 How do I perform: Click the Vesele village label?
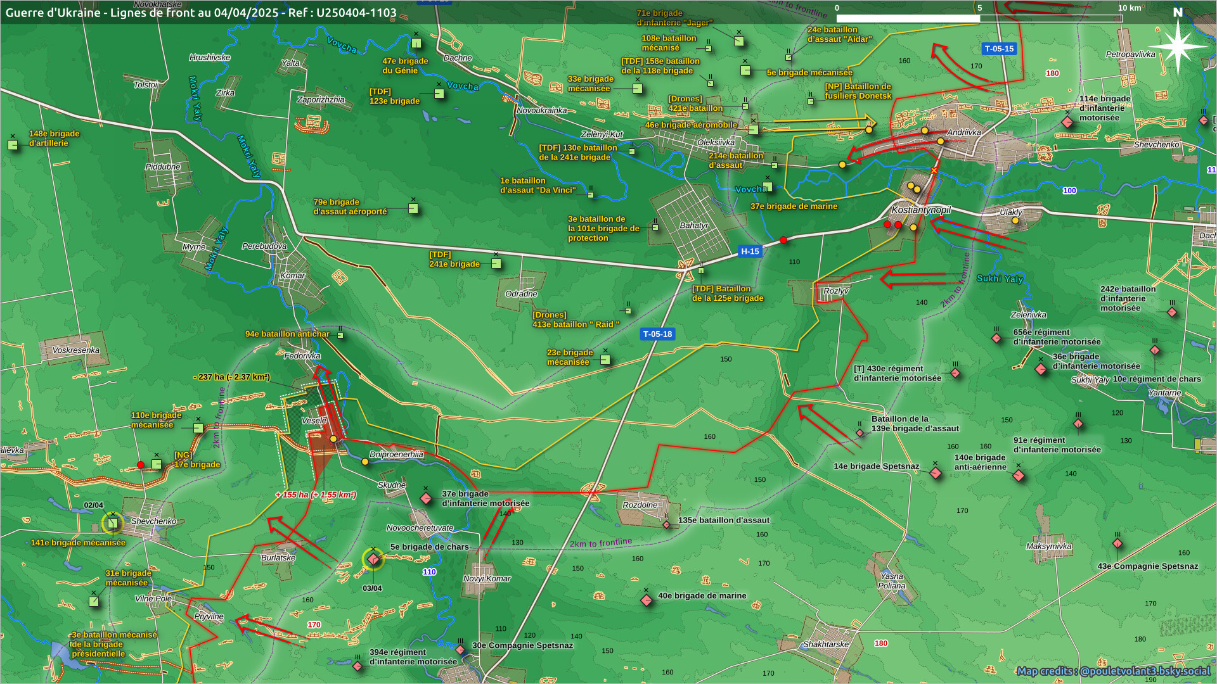[314, 421]
